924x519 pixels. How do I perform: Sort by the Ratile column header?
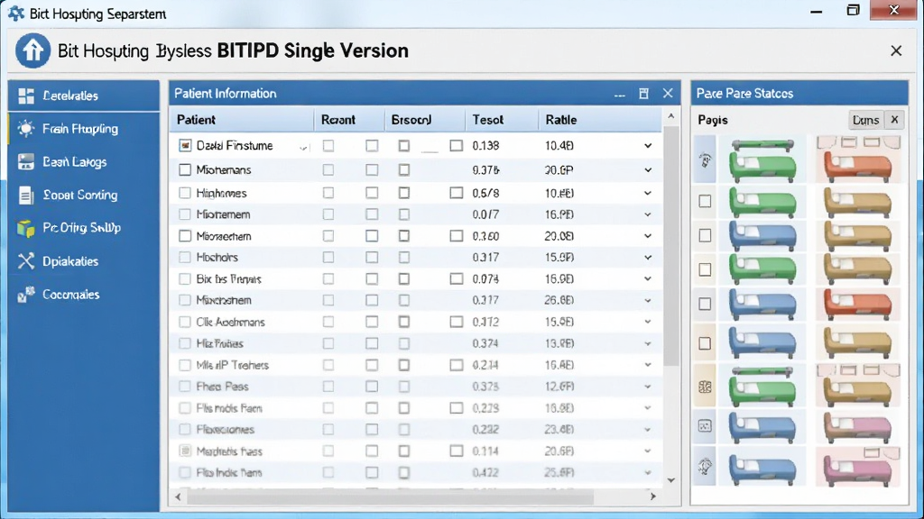(600, 120)
